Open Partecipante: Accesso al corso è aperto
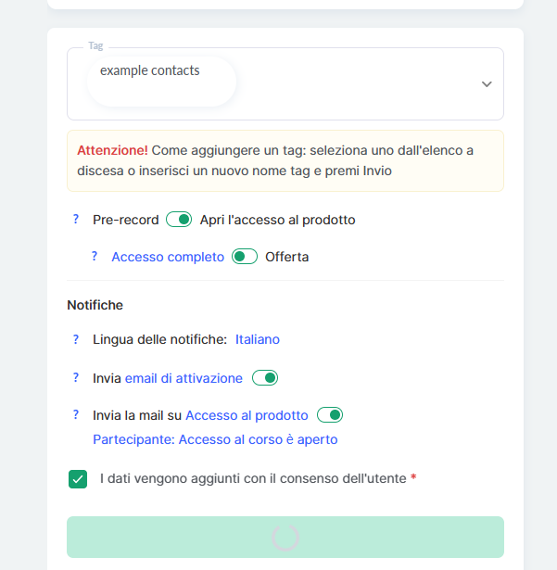This screenshot has height=570, width=557. click(215, 439)
